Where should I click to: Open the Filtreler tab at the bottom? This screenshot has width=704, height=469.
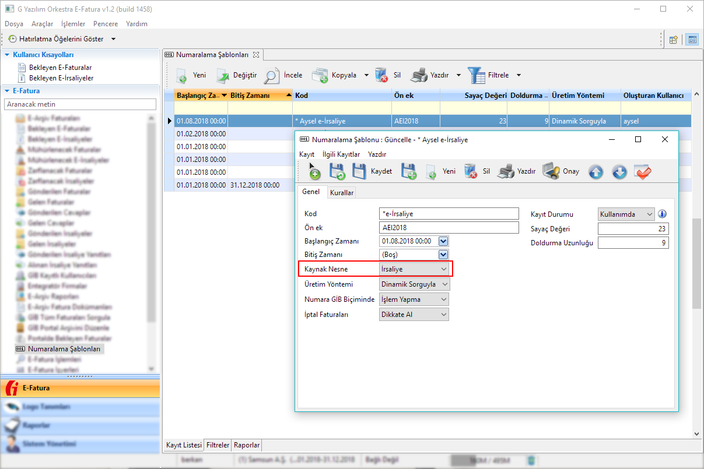click(x=217, y=445)
